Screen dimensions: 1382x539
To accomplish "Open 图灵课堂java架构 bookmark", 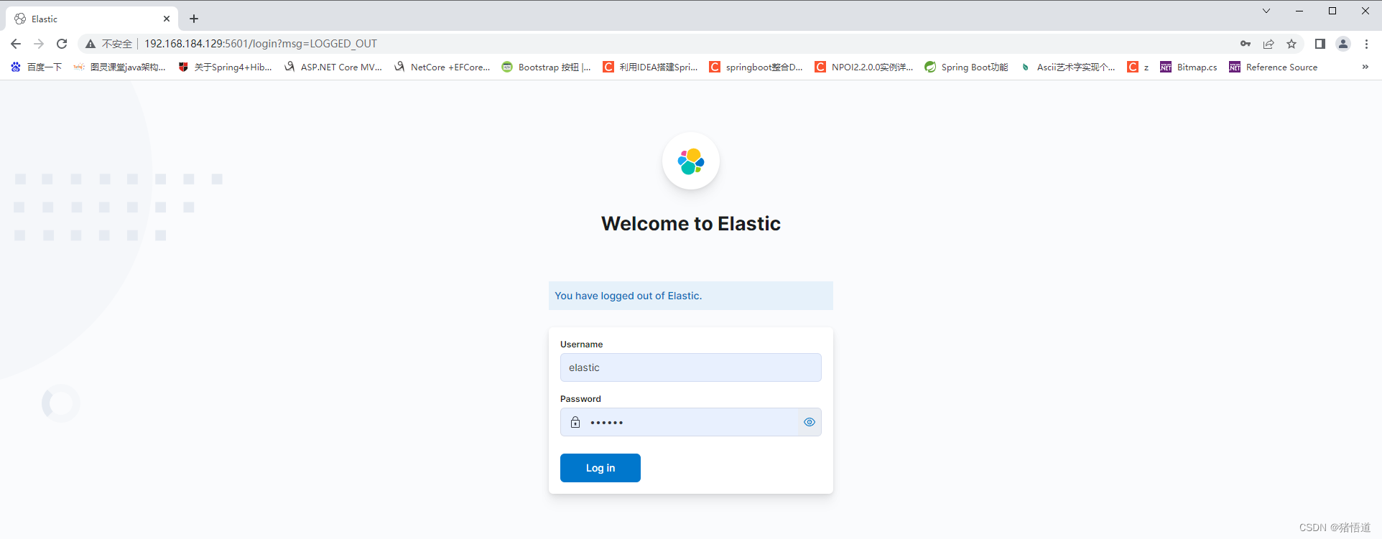I will (x=119, y=67).
